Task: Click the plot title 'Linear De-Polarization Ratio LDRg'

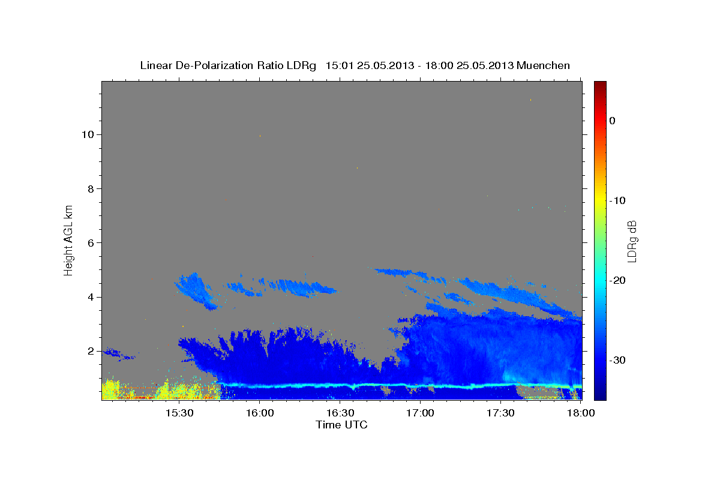Action: click(228, 65)
